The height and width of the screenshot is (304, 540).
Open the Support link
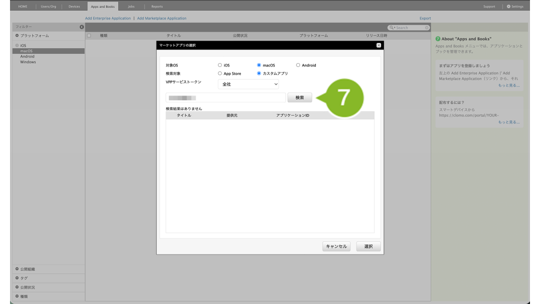[489, 6]
